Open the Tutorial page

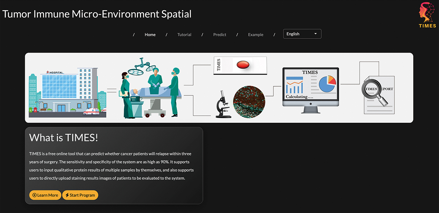(x=184, y=34)
